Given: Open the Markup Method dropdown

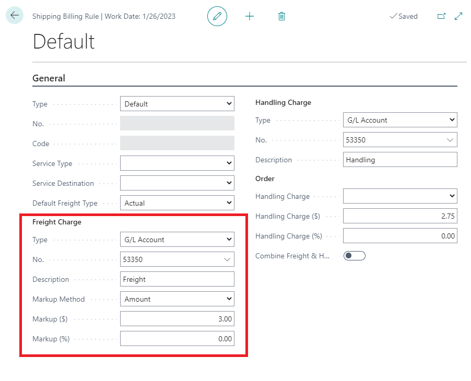Looking at the screenshot, I should coord(177,299).
